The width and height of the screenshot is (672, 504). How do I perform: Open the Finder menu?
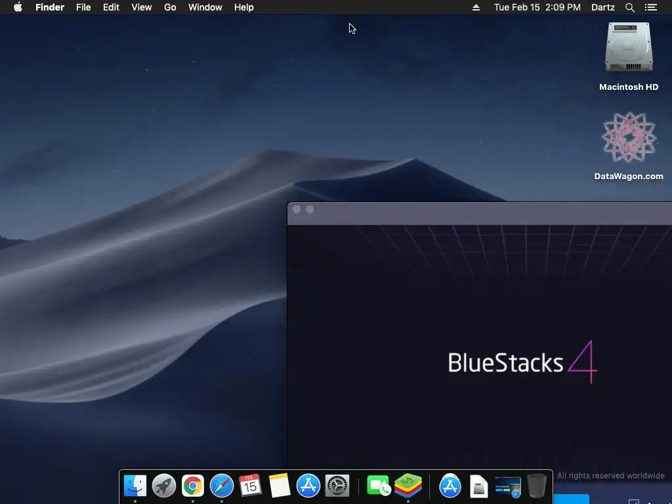pos(50,7)
